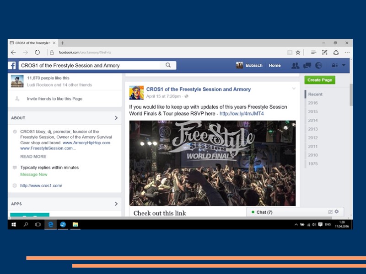
Task: Open post options chevron on CROS1 post
Action: pos(294,88)
